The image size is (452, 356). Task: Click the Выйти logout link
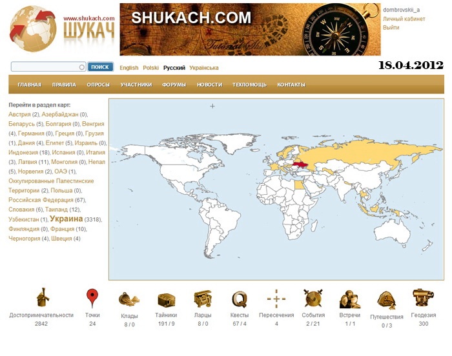pyautogui.click(x=391, y=28)
